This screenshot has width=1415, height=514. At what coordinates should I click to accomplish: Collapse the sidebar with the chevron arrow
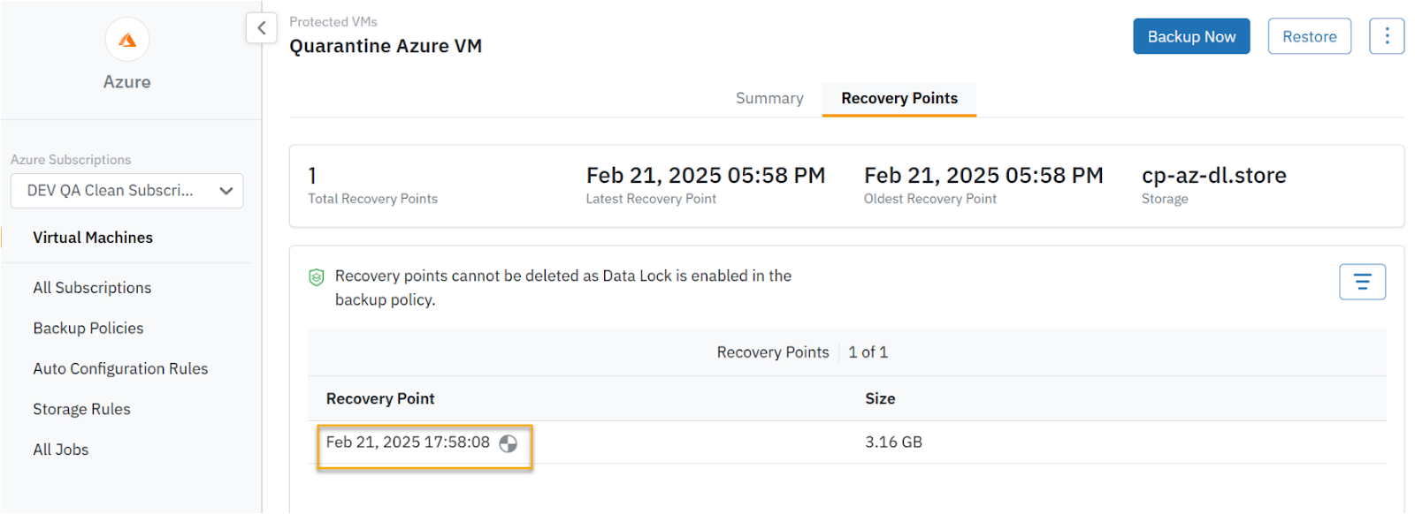click(261, 28)
